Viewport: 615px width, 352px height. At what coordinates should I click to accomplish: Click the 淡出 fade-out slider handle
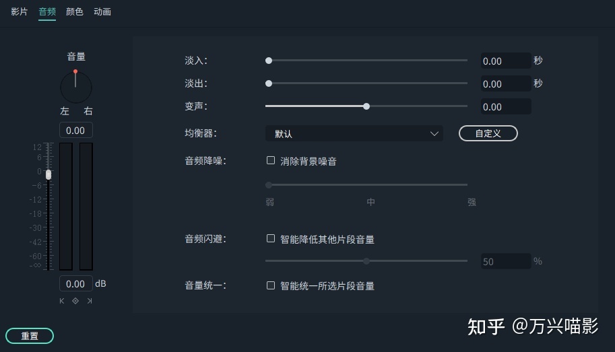coord(269,83)
